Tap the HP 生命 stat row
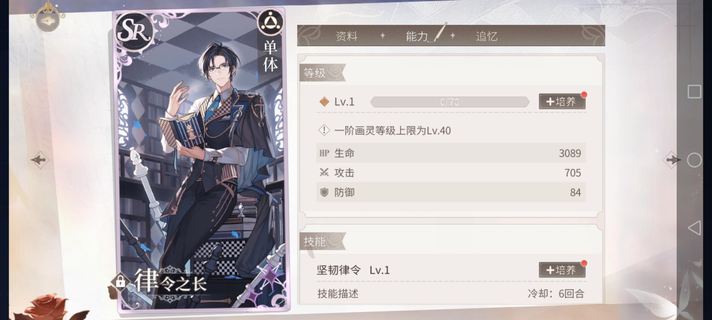 (x=451, y=153)
